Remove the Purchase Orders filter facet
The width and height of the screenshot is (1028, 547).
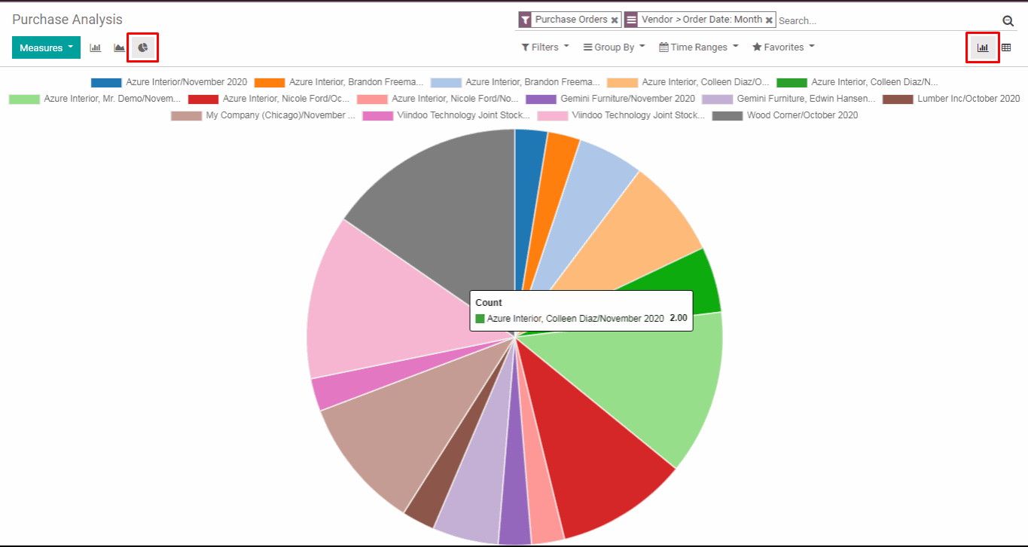click(615, 20)
